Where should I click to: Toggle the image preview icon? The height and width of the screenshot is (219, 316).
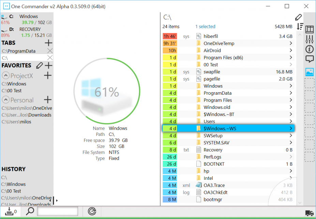click(x=310, y=72)
